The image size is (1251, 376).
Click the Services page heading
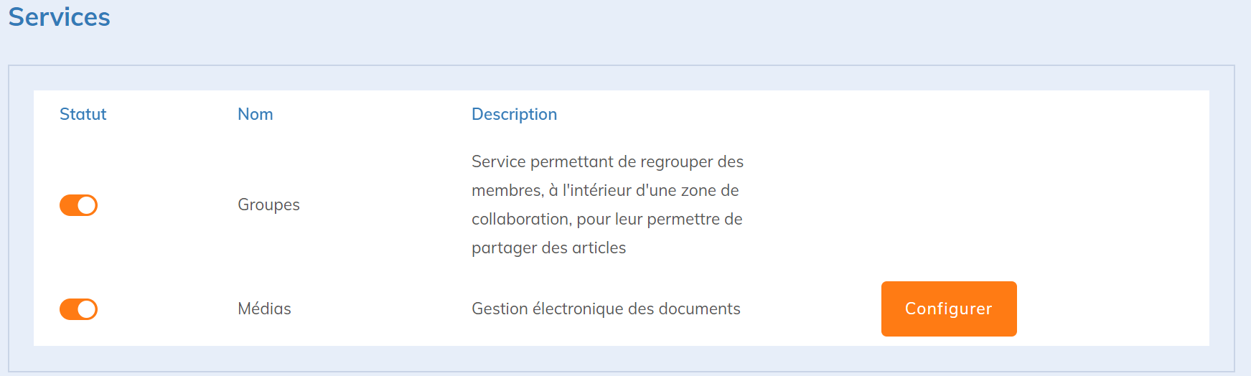point(59,17)
